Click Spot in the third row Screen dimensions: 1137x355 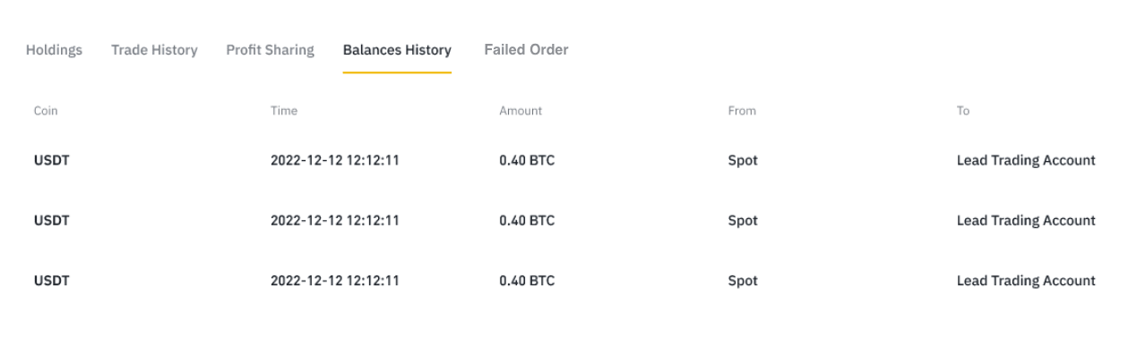(743, 281)
